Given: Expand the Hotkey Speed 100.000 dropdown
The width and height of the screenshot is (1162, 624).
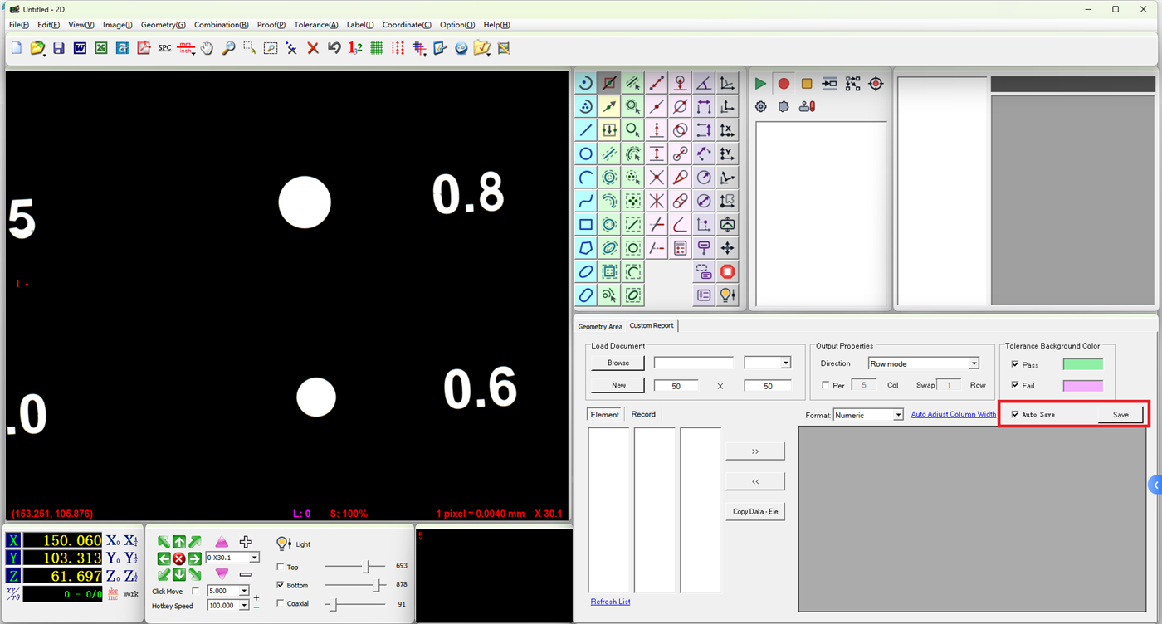Looking at the screenshot, I should tap(244, 606).
